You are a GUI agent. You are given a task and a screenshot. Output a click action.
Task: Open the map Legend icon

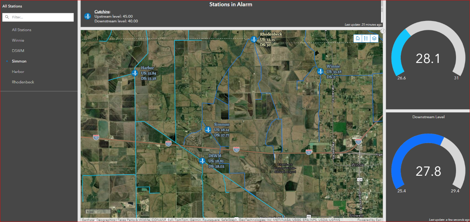tap(366, 38)
